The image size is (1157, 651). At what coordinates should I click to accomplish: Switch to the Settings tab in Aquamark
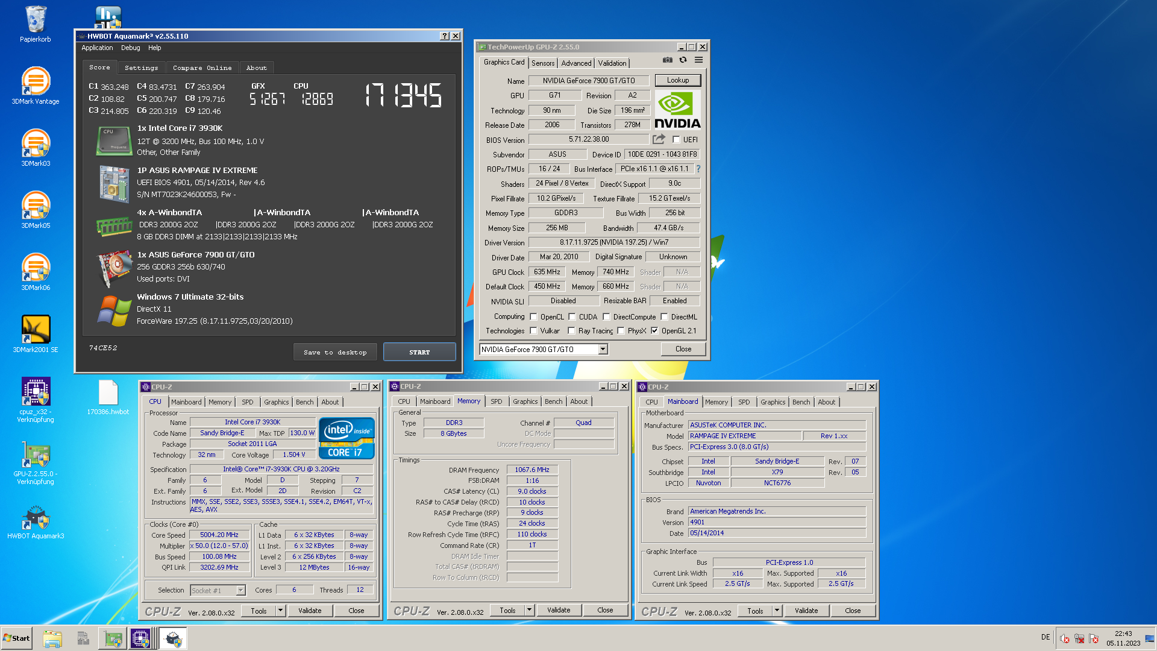point(141,68)
